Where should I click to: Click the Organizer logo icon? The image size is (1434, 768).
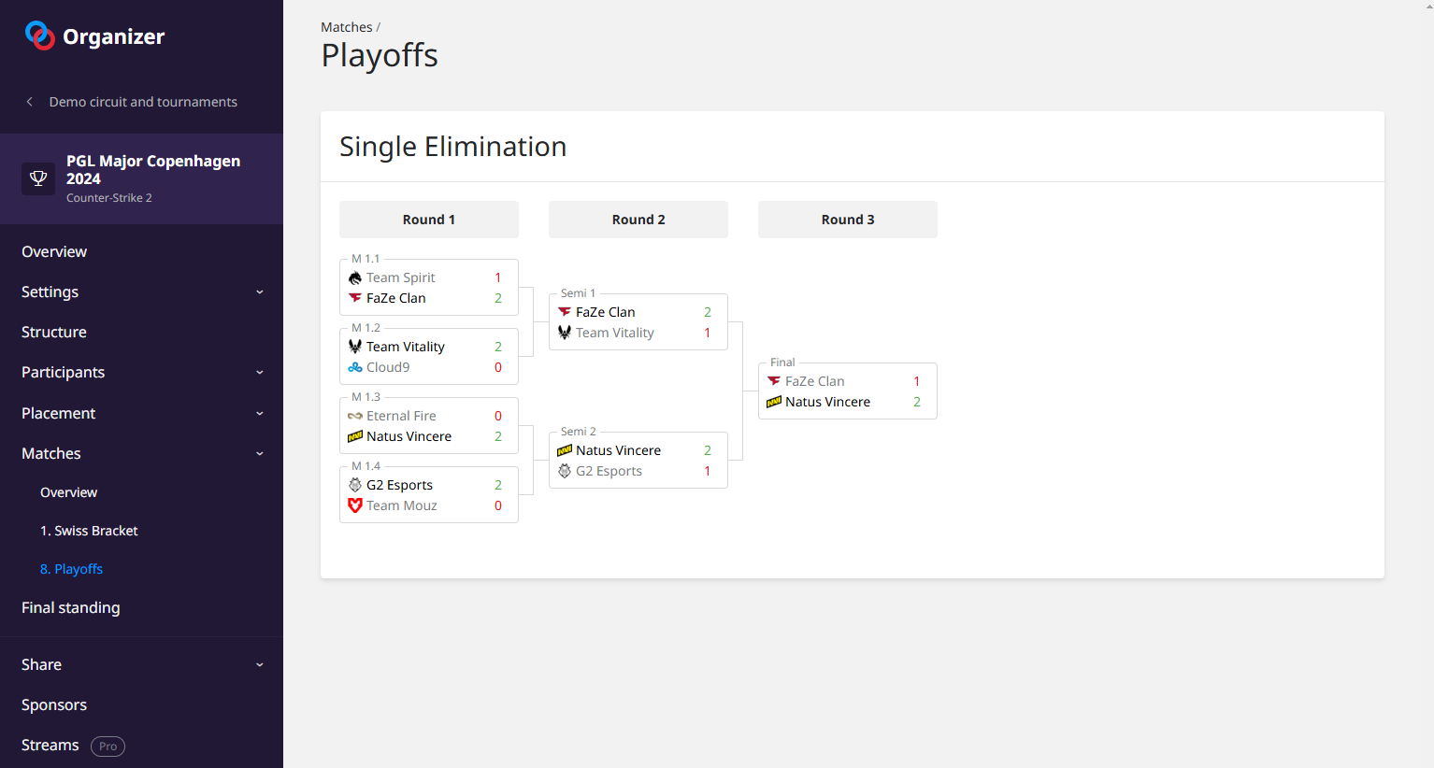(x=39, y=36)
